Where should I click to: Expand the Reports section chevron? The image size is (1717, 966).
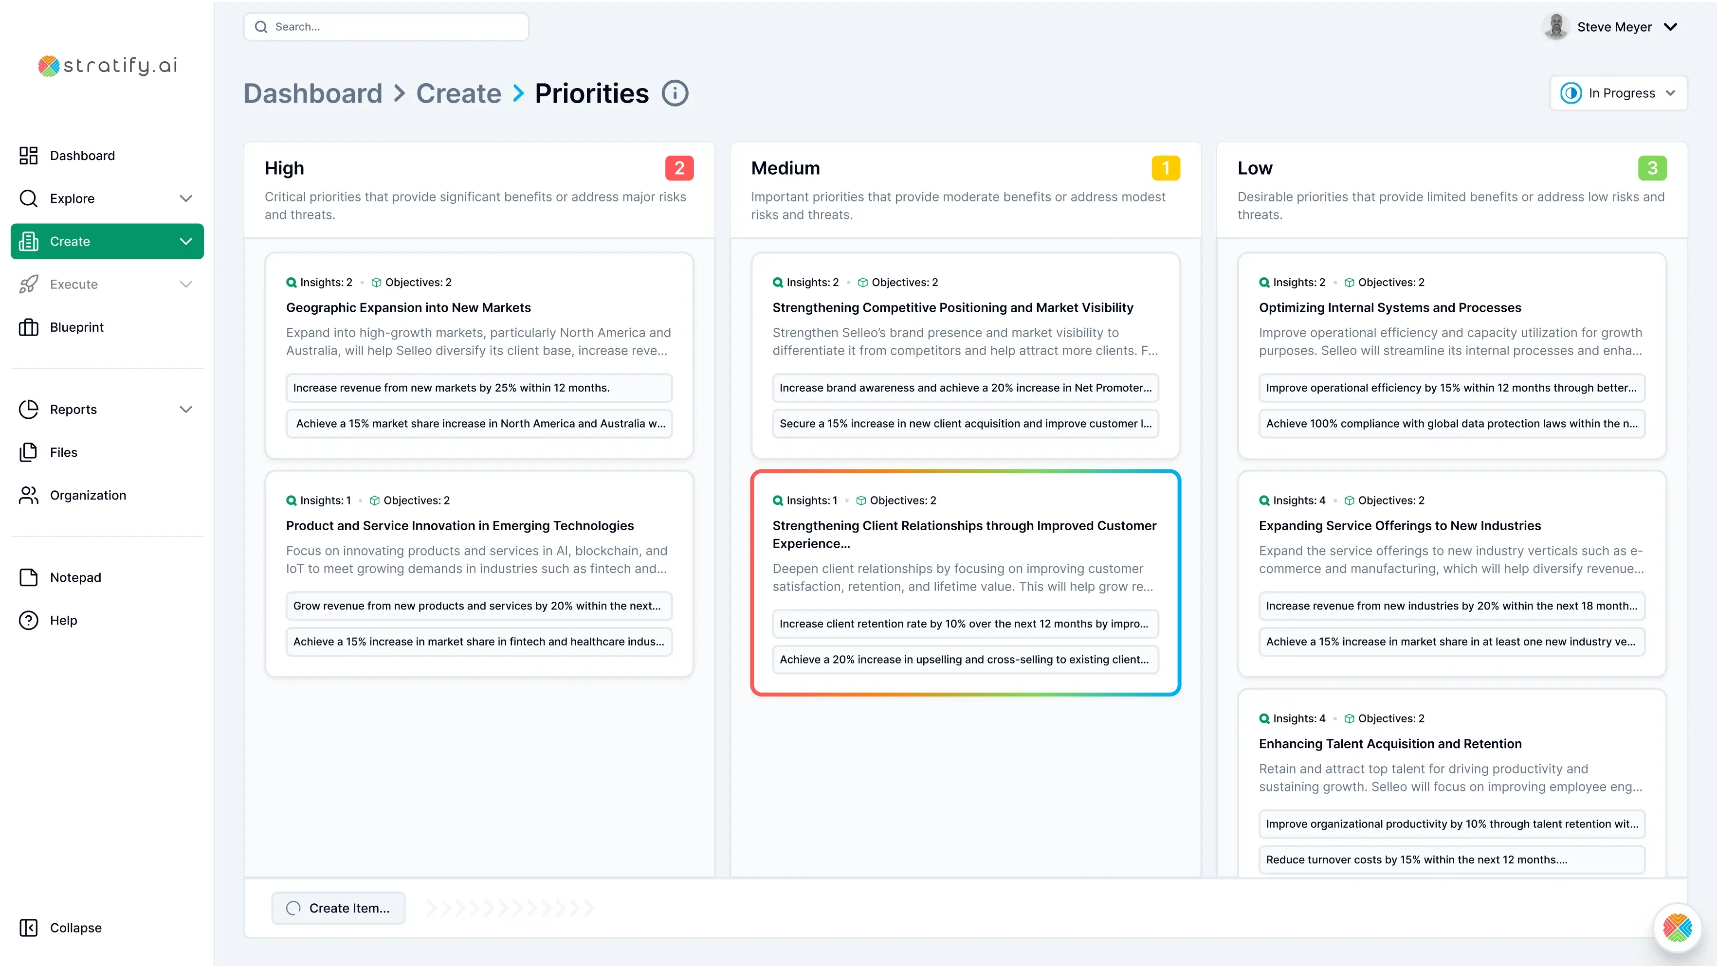[186, 409]
